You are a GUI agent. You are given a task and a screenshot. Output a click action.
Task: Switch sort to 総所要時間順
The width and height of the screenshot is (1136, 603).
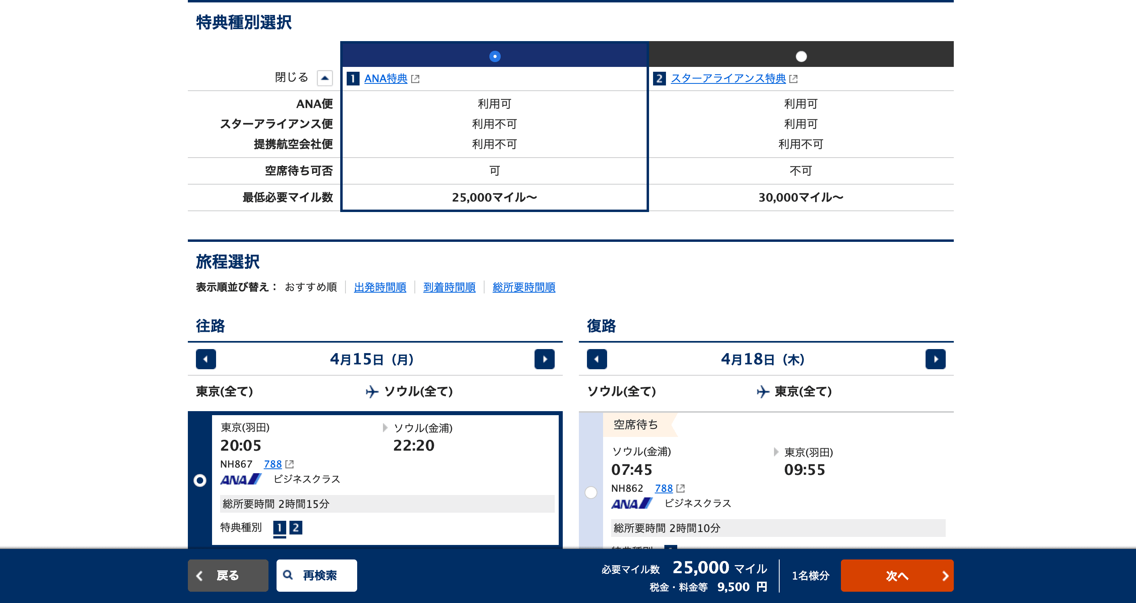pyautogui.click(x=524, y=287)
